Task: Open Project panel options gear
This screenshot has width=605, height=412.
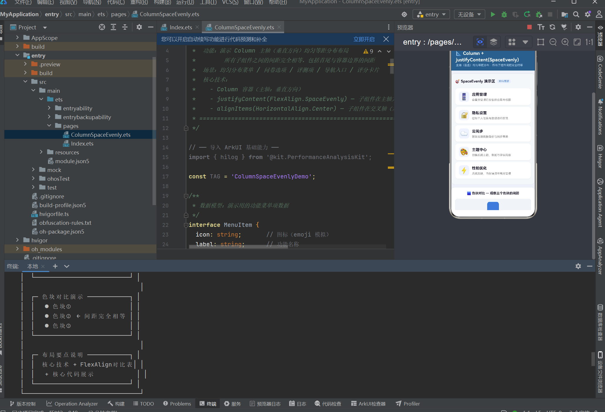Action: (x=139, y=27)
